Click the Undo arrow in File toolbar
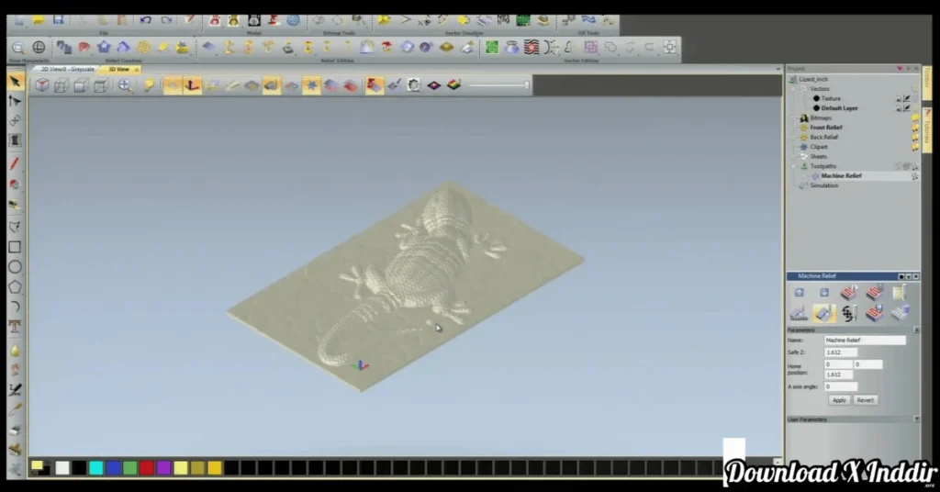The image size is (940, 492). 145,19
